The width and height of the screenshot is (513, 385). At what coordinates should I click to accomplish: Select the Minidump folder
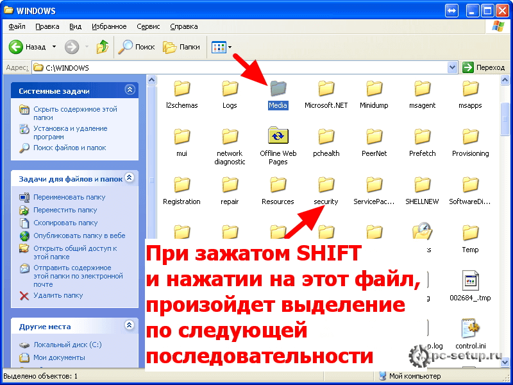point(374,94)
